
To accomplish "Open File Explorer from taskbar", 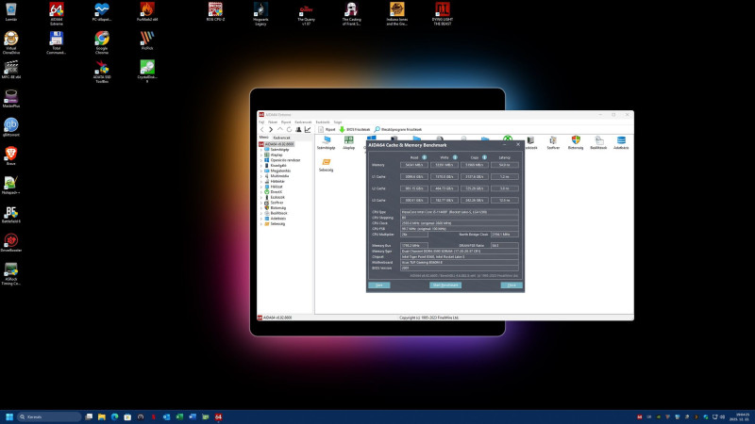I will [x=102, y=416].
